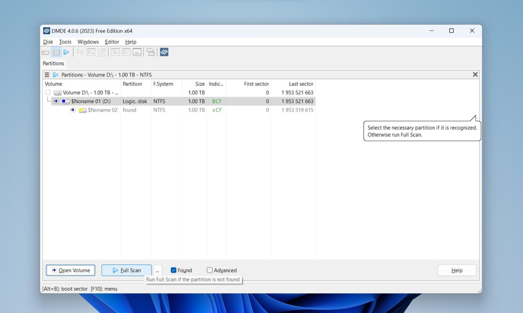Click the ... button beside Full Scan
This screenshot has width=523, height=313.
point(157,270)
